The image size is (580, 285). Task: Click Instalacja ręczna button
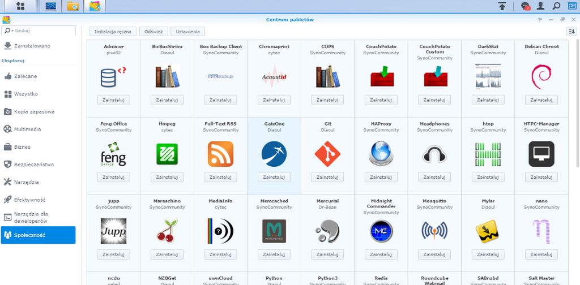(113, 31)
